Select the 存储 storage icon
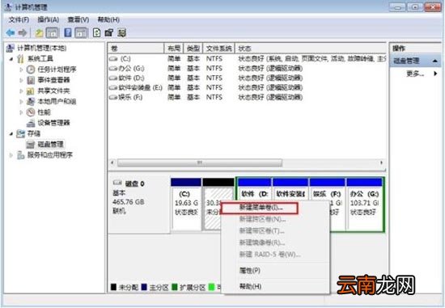Image resolution: width=445 pixels, height=308 pixels. [x=20, y=133]
